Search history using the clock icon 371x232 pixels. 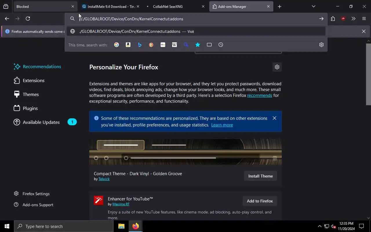221,45
